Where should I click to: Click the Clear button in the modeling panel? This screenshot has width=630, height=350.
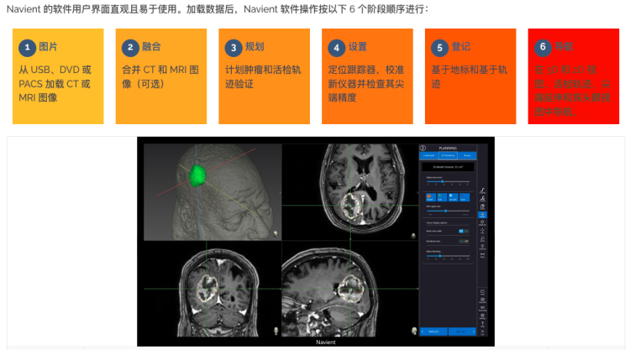464,197
